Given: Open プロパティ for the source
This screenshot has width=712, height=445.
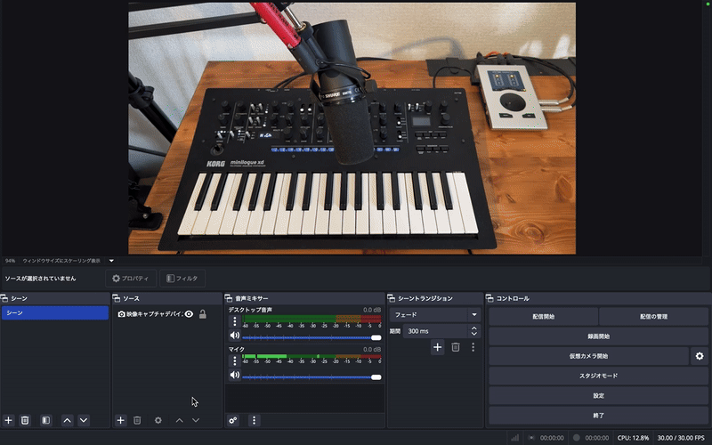Looking at the screenshot, I should coord(131,279).
